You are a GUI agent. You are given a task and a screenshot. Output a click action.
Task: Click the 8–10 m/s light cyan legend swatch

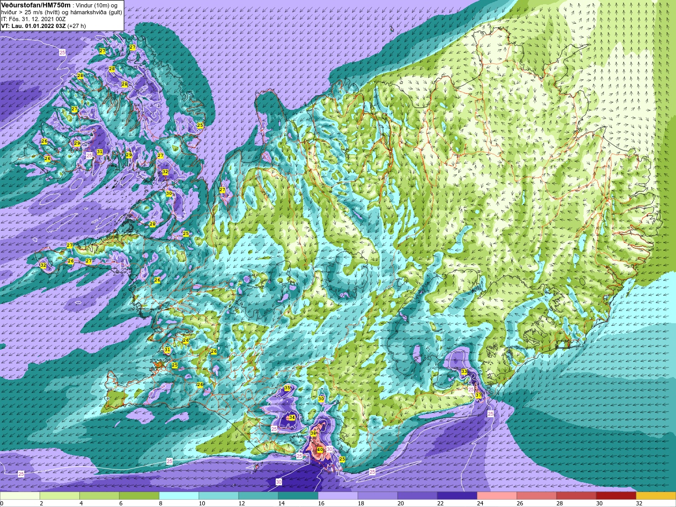tap(179, 496)
